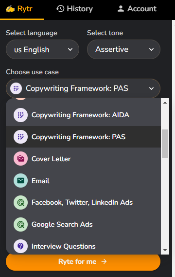This screenshot has height=277, width=175.
Task: Click the Google Search Ads cursor icon
Action: click(x=20, y=224)
